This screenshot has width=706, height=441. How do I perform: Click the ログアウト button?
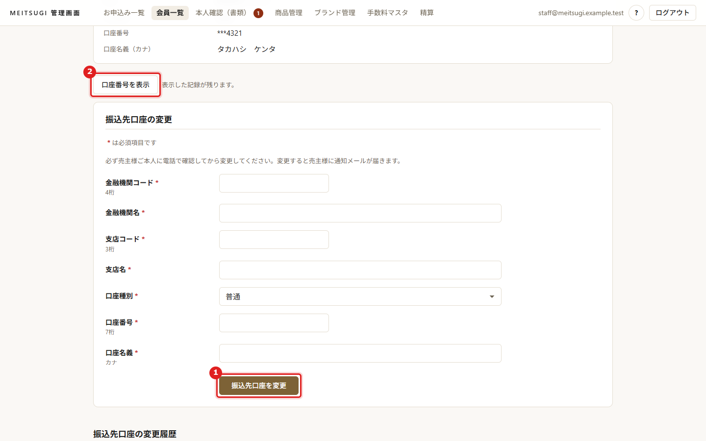click(672, 13)
